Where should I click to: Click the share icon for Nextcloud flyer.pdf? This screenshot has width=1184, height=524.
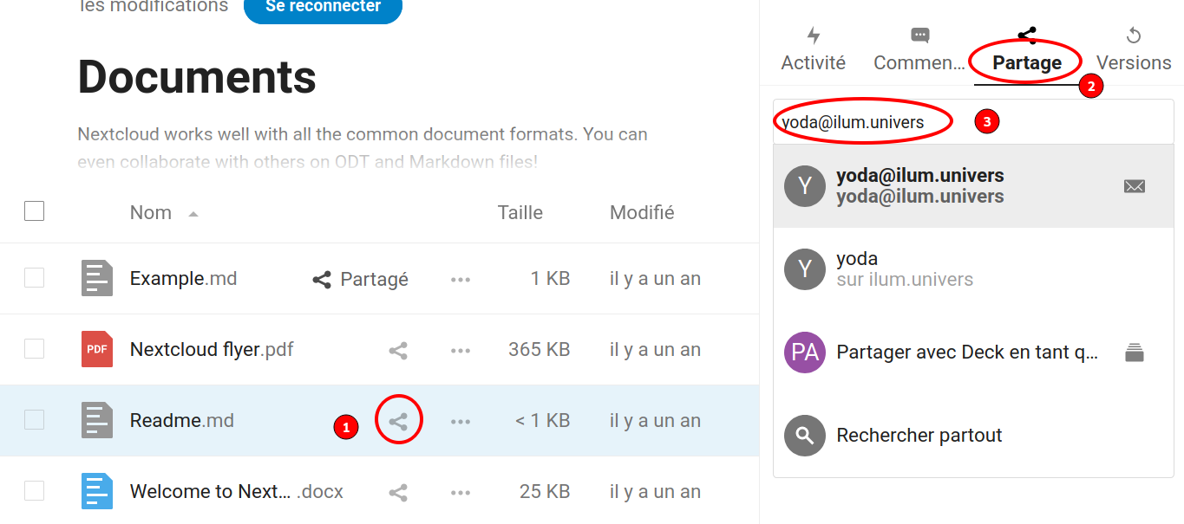coord(398,351)
